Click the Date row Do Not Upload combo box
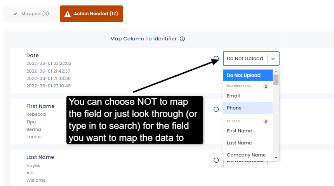Screen dimensions: 334x186 251,58
